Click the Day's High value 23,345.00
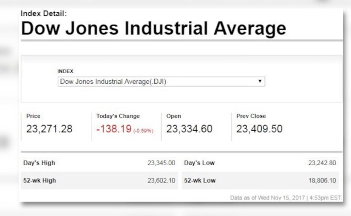Image resolution: width=351 pixels, height=216 pixels. click(x=162, y=163)
